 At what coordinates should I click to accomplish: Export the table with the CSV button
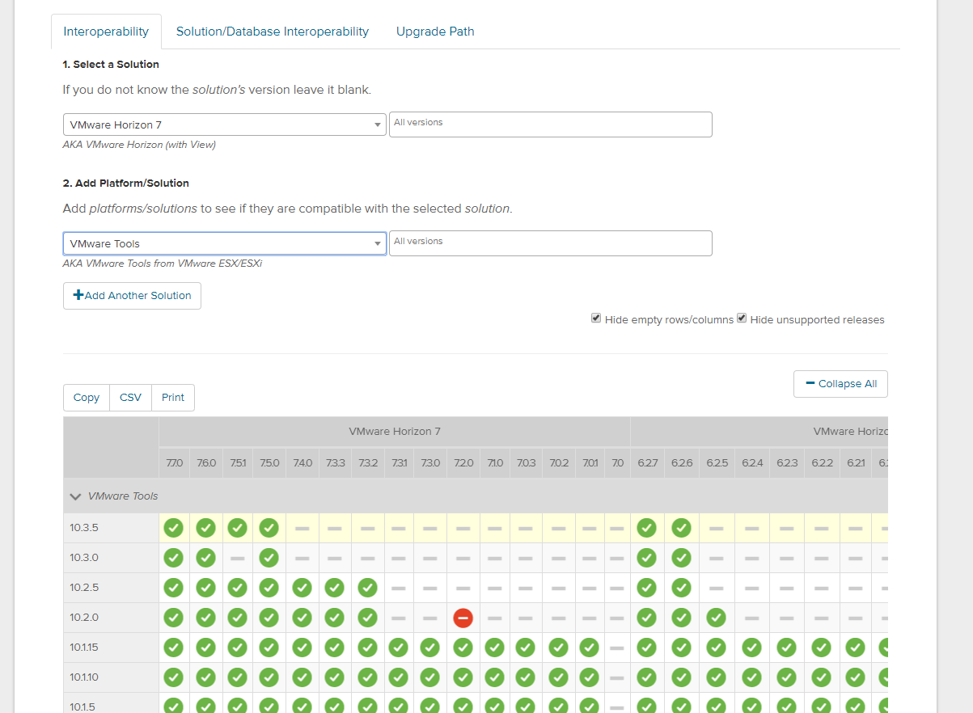130,398
